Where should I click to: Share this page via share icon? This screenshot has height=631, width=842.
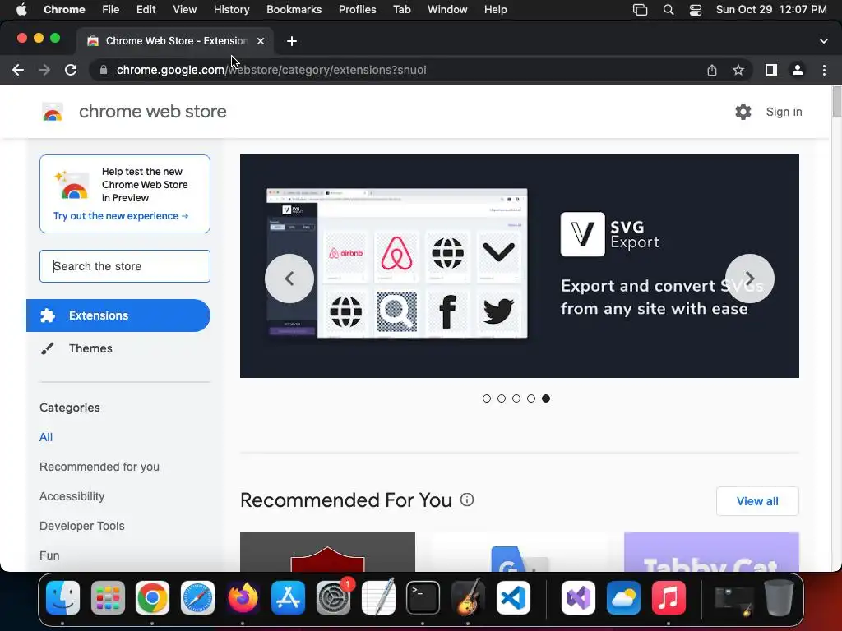pyautogui.click(x=712, y=70)
